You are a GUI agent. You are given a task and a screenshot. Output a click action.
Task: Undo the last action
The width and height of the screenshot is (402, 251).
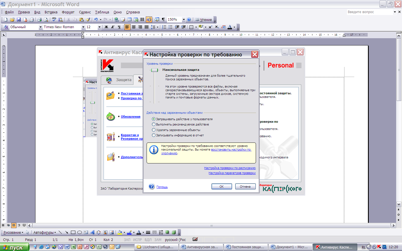[x=96, y=20]
